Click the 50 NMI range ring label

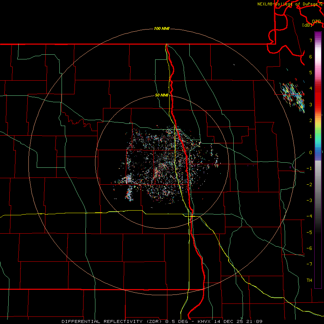click(162, 95)
